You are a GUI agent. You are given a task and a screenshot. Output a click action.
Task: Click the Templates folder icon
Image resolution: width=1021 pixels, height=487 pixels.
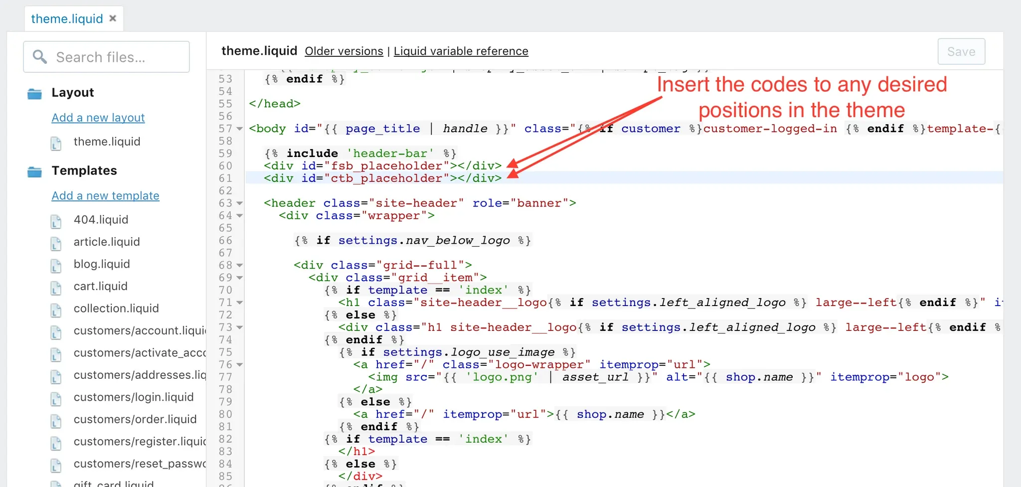pyautogui.click(x=34, y=171)
